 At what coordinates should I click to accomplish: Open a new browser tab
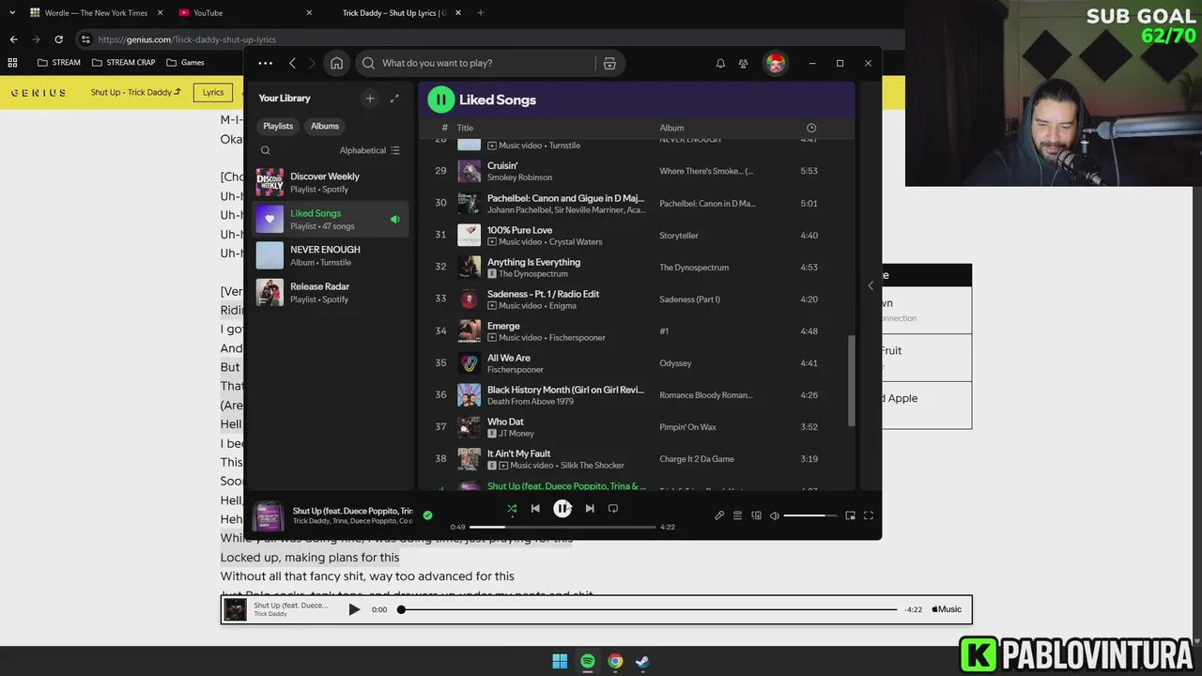(481, 13)
